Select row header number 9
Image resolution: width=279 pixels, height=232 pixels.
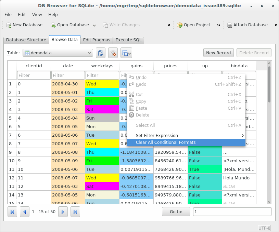tap(12, 152)
